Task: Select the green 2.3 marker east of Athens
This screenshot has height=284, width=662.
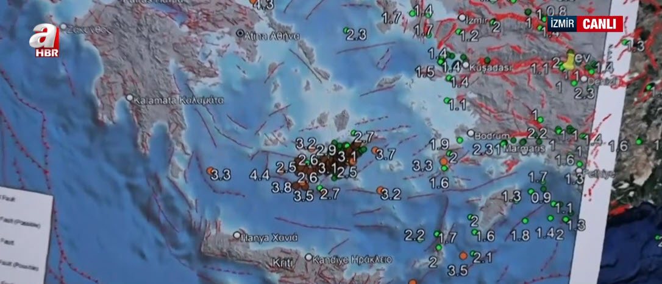Action: [346, 30]
